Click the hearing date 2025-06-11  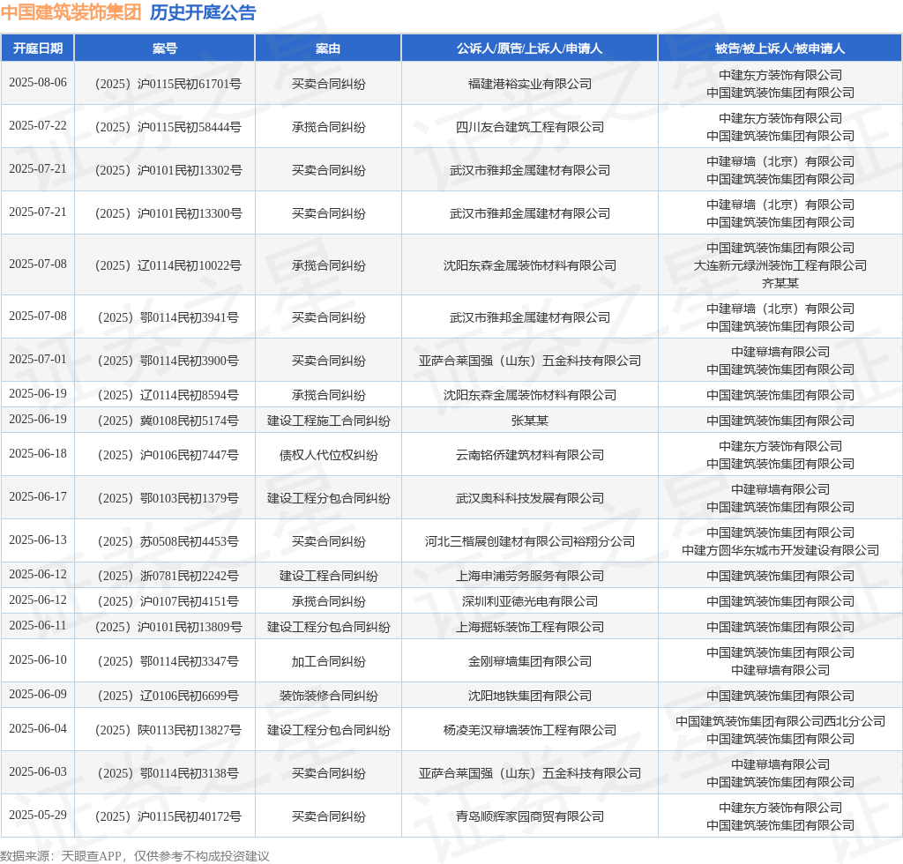tap(38, 626)
